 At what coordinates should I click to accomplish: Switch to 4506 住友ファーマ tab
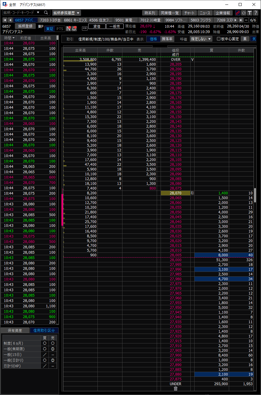click(x=100, y=20)
